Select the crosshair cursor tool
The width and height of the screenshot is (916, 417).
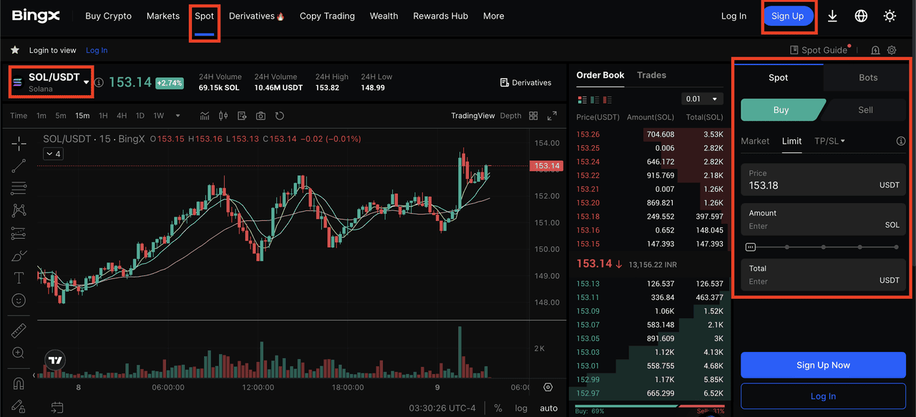pos(19,144)
